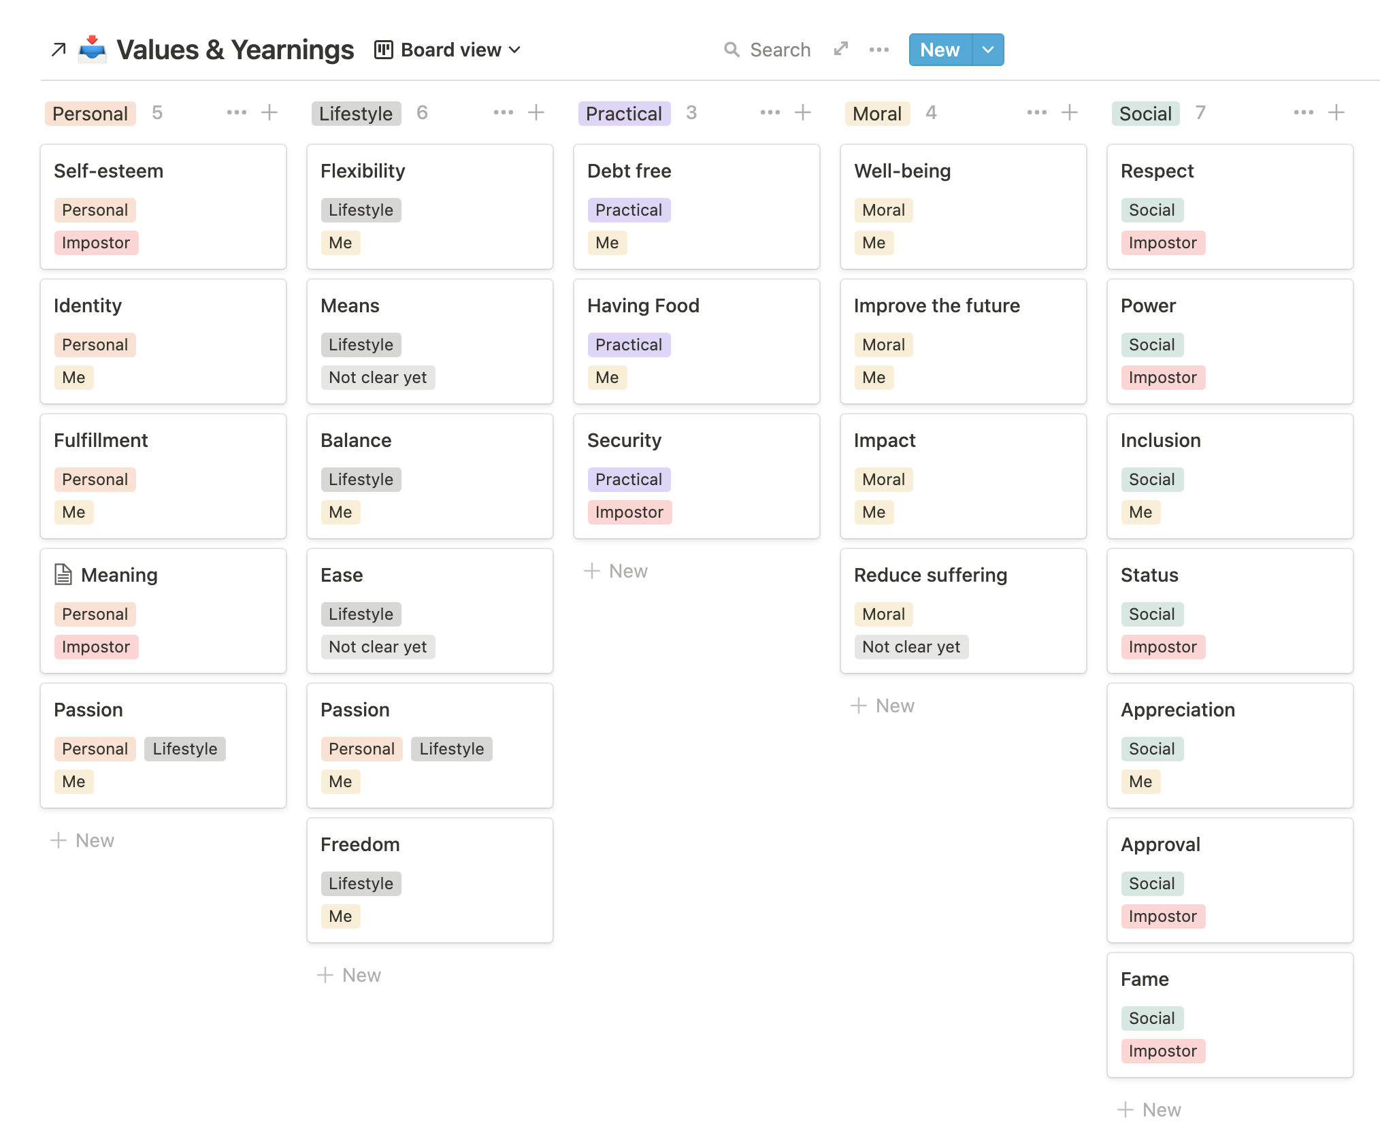Open the Status card
Viewport: 1380px width, 1143px height.
click(x=1230, y=610)
